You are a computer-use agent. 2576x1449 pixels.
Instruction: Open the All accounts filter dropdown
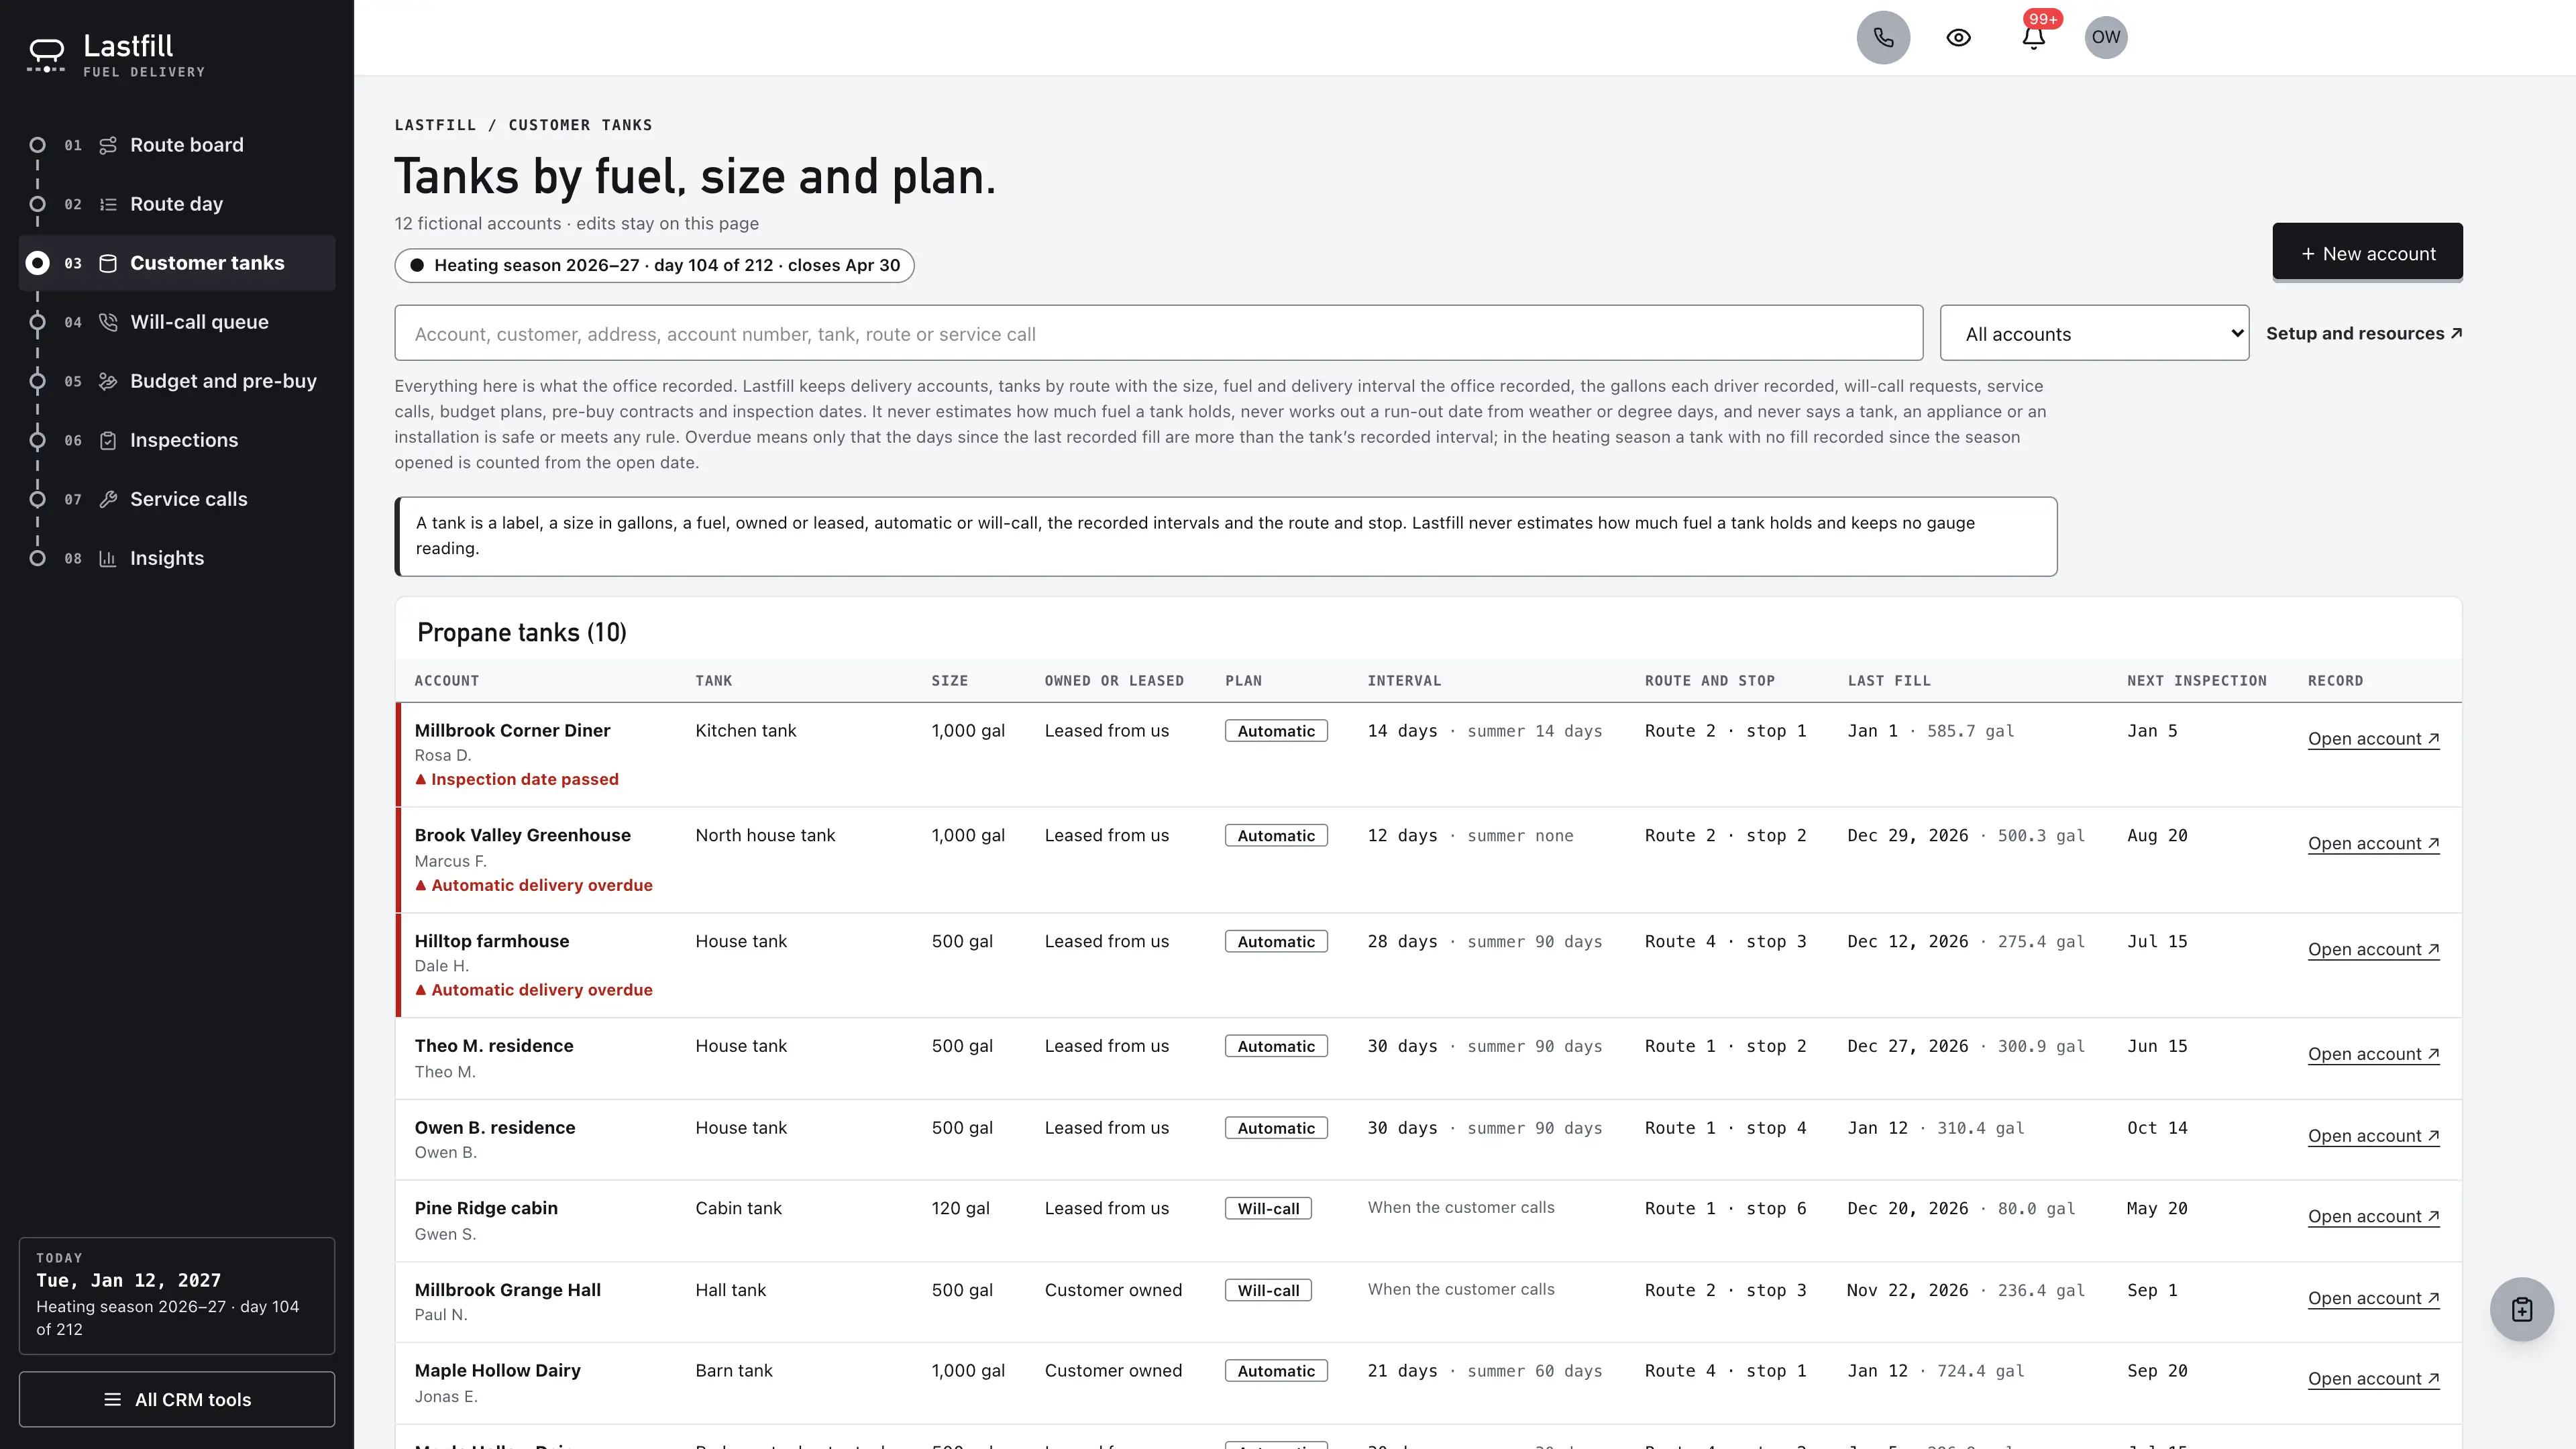point(2094,333)
